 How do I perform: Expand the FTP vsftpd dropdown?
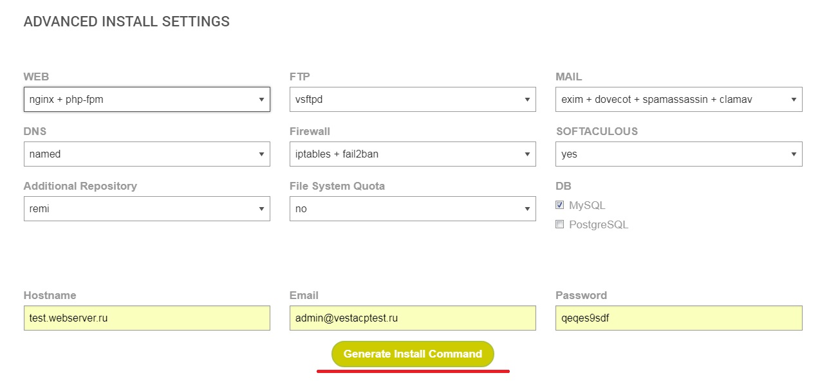coord(412,100)
